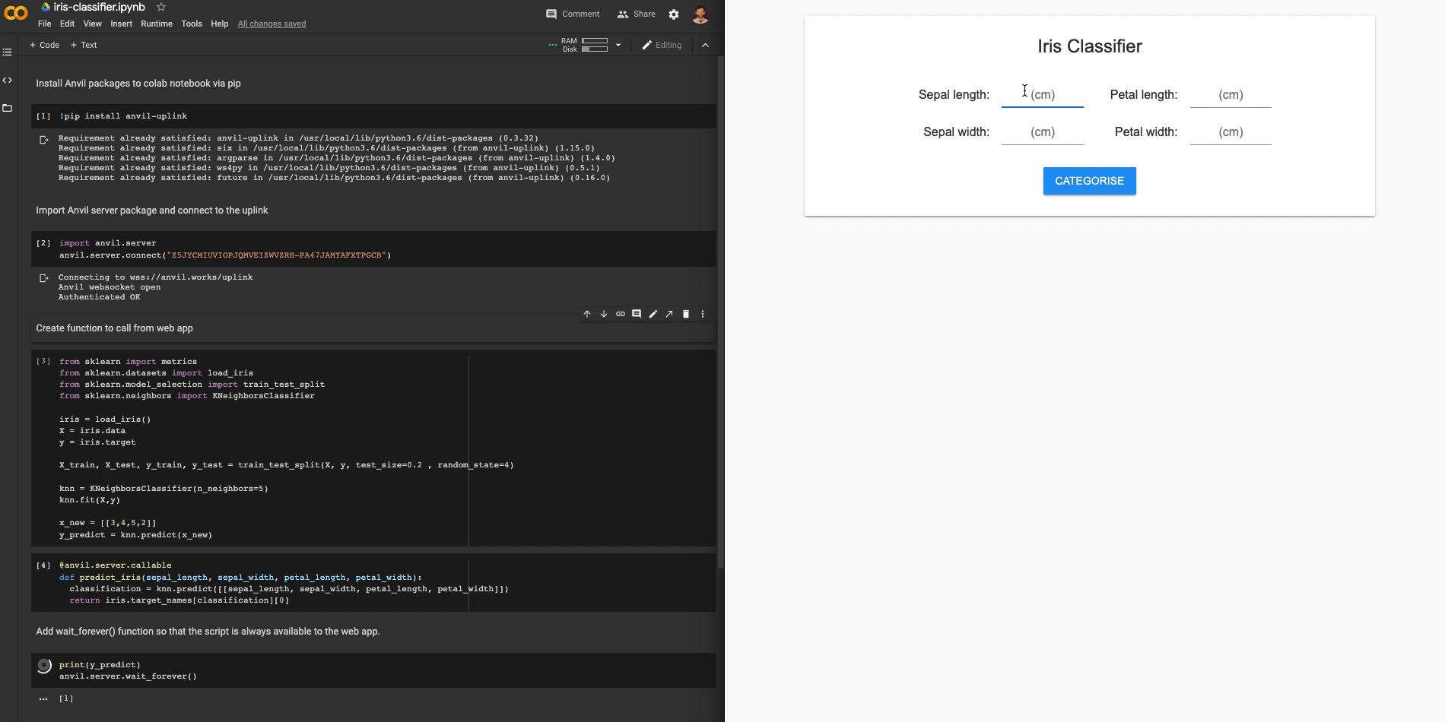Star the iris-classifier notebook
The image size is (1445, 722).
coord(160,8)
